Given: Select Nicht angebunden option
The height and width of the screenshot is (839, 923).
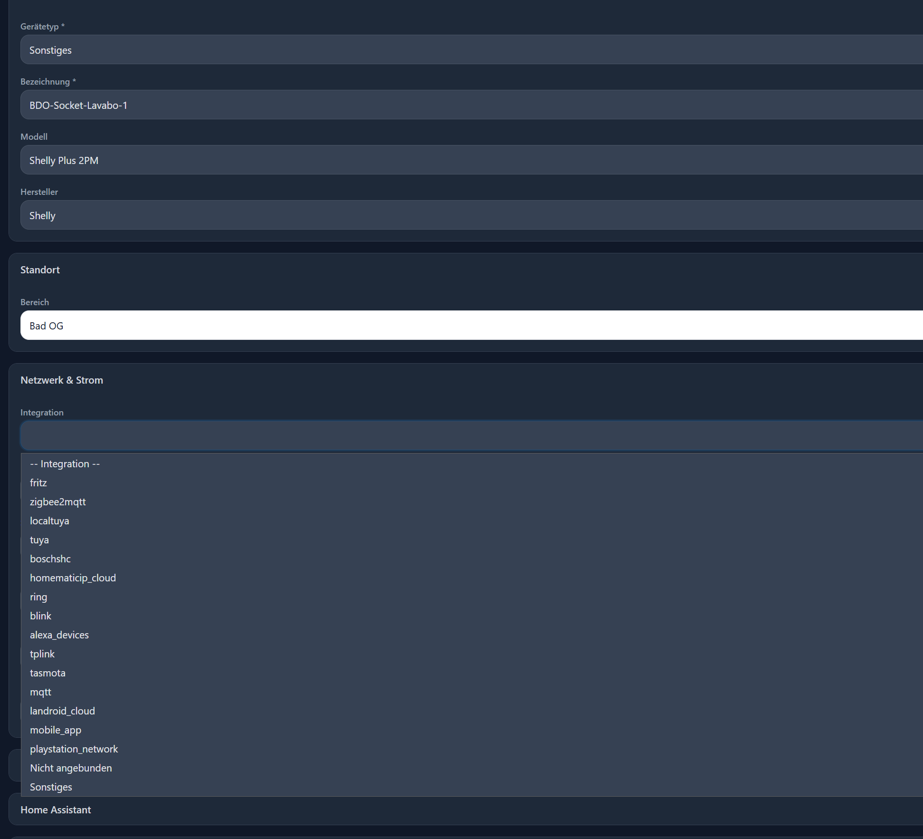Looking at the screenshot, I should coord(71,768).
